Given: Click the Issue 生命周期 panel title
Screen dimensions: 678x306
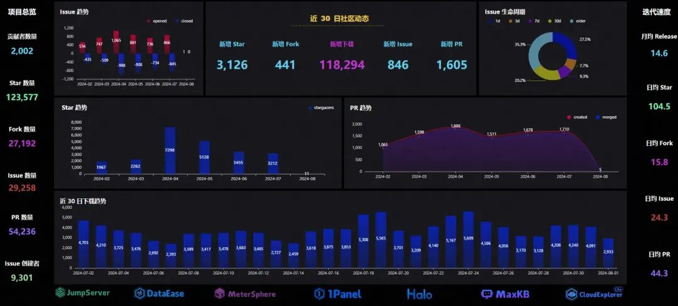Looking at the screenshot, I should (x=505, y=12).
